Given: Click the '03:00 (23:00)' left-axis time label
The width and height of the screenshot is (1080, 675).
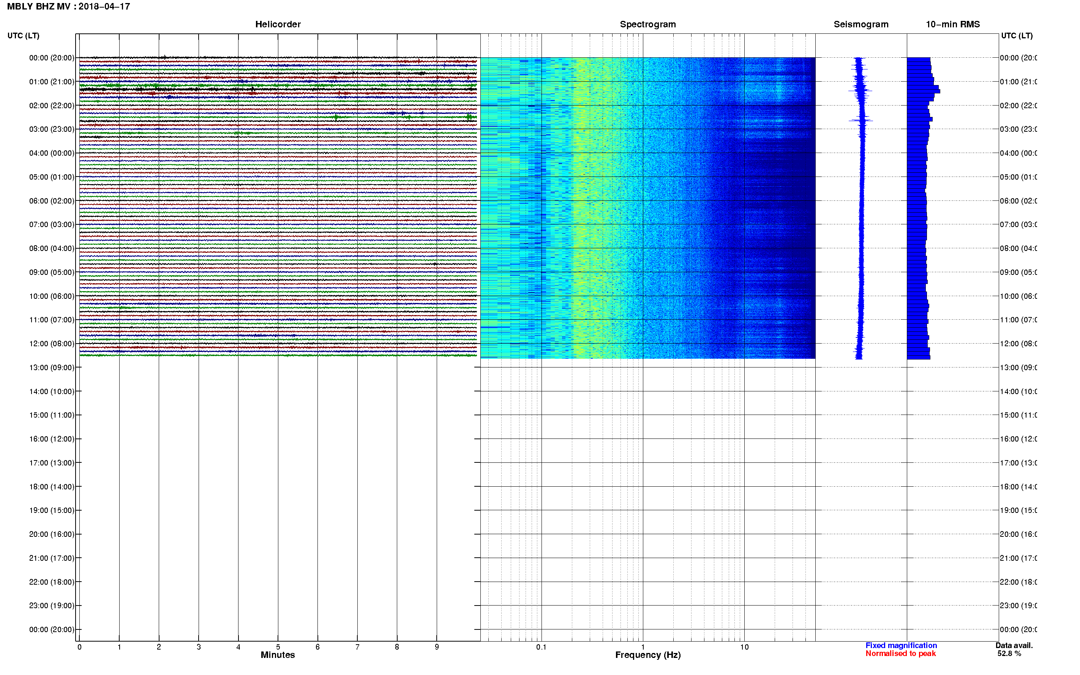Looking at the screenshot, I should pyautogui.click(x=52, y=129).
